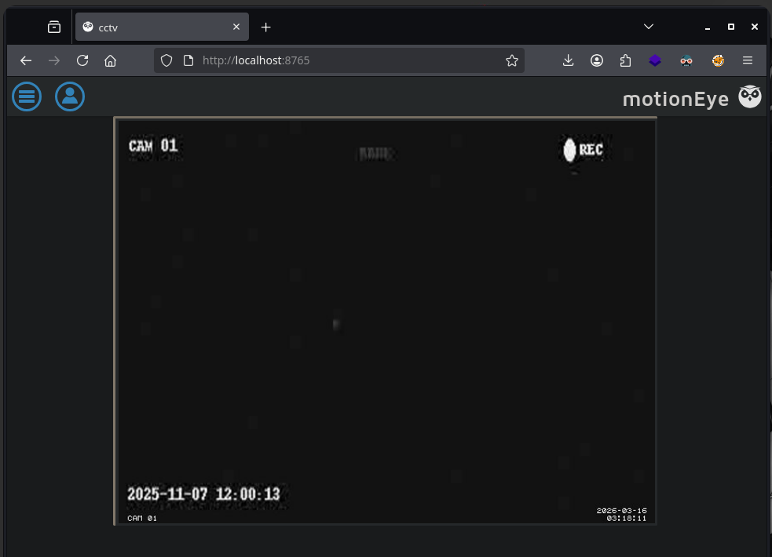Open the recent browsing tab overview icon
The image size is (772, 557).
point(54,27)
